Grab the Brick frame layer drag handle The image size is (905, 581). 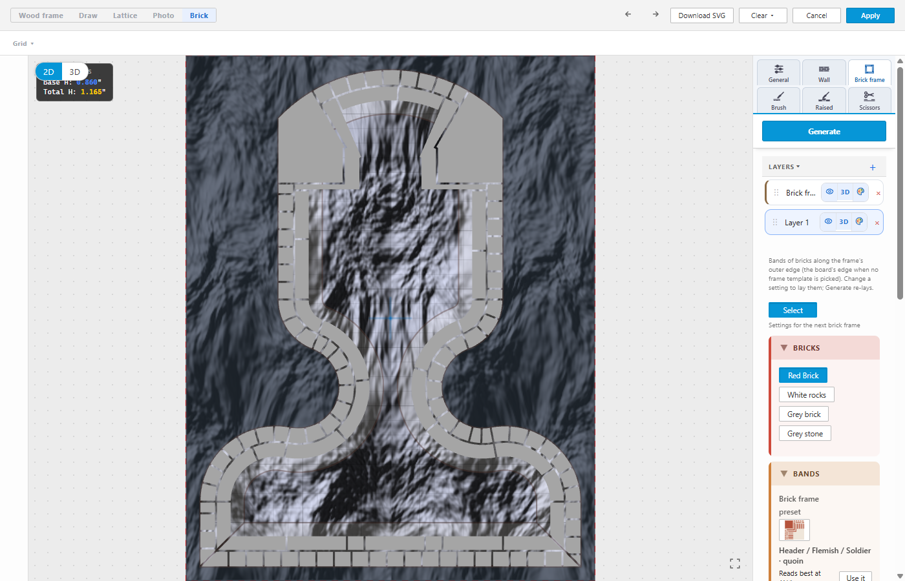point(776,192)
